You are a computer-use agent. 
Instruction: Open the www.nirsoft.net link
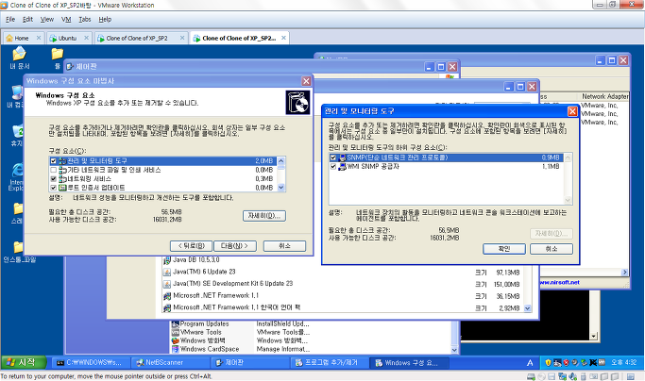[x=559, y=282]
